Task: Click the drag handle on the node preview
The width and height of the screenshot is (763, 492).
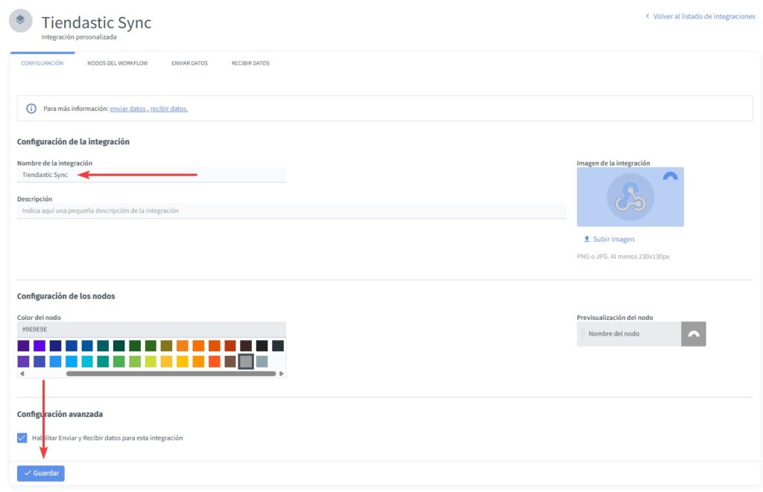Action: [x=583, y=334]
